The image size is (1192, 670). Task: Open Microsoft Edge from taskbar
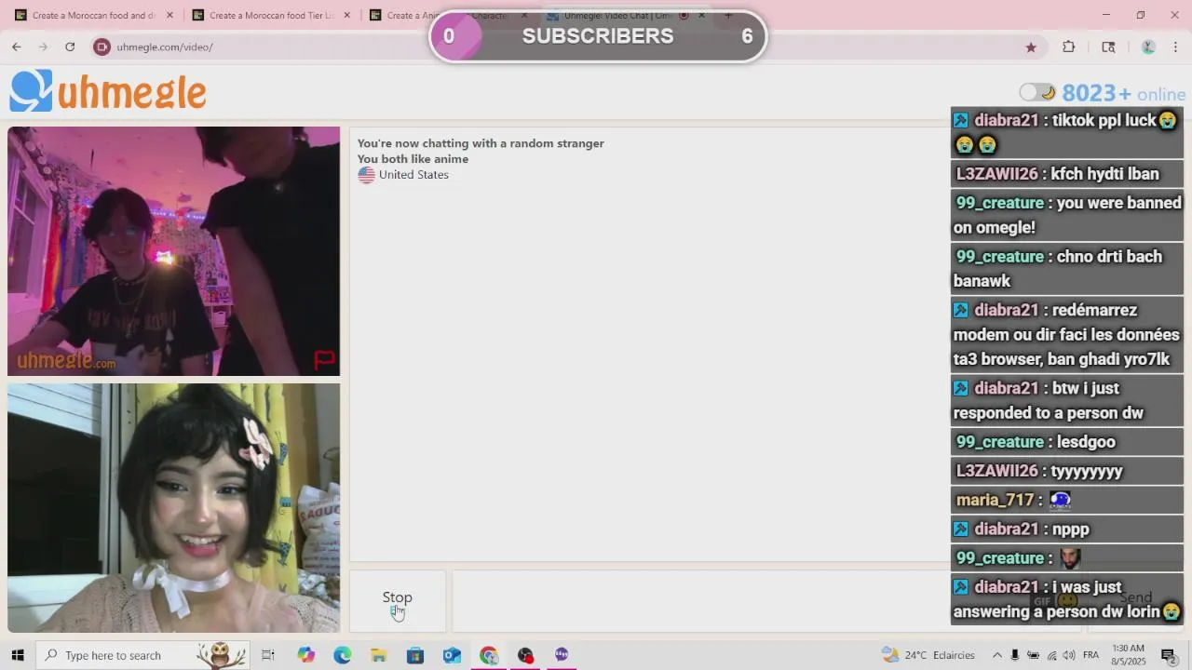(x=342, y=655)
